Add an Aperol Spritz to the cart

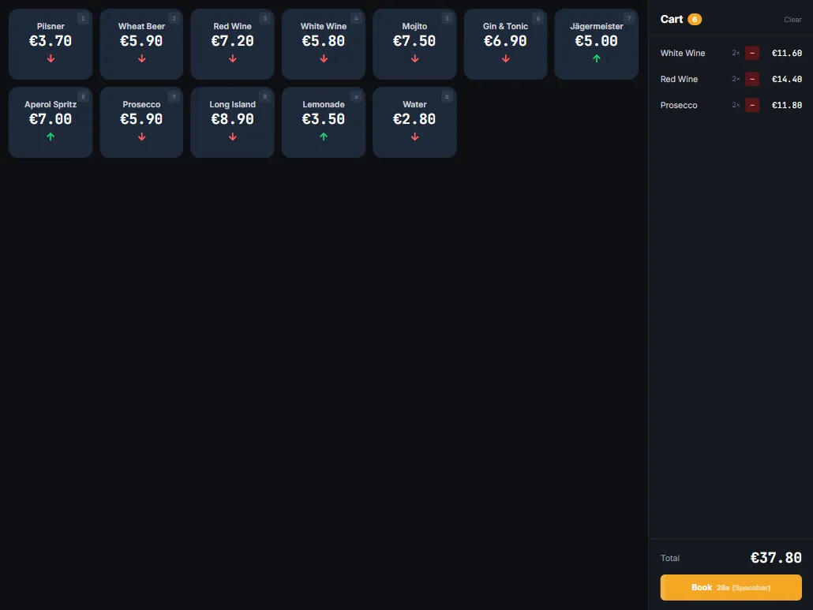(51, 122)
